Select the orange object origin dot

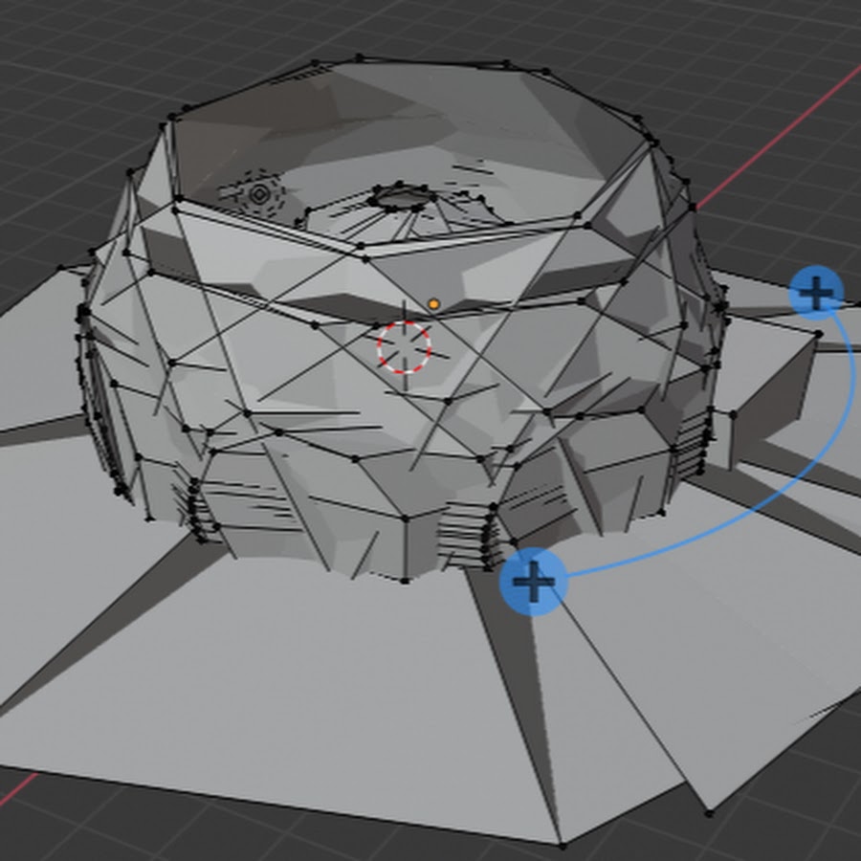click(433, 304)
